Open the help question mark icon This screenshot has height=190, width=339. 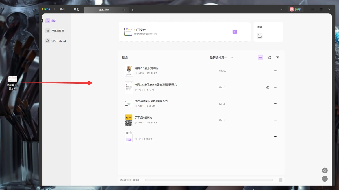coord(325,179)
